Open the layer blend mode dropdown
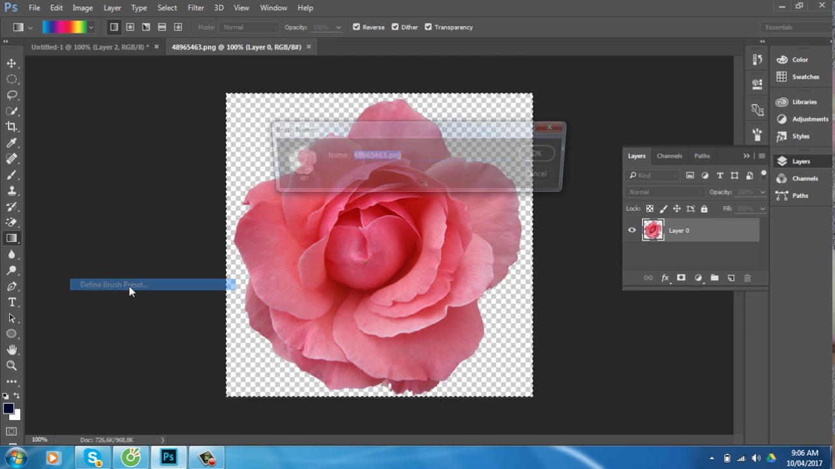The image size is (835, 469). pos(664,192)
